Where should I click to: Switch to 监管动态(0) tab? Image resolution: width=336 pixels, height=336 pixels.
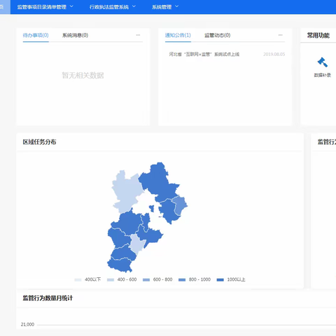[x=218, y=35]
